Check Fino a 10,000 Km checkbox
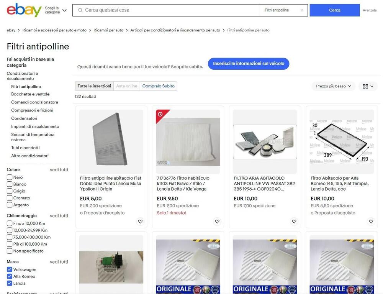Viewport: 383px width, 294px height. tap(10, 223)
